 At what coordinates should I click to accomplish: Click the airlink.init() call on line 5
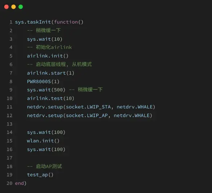[x=48, y=56]
